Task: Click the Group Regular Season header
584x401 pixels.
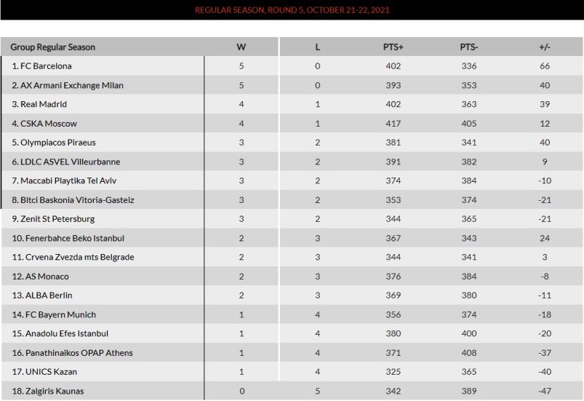Action: click(53, 47)
